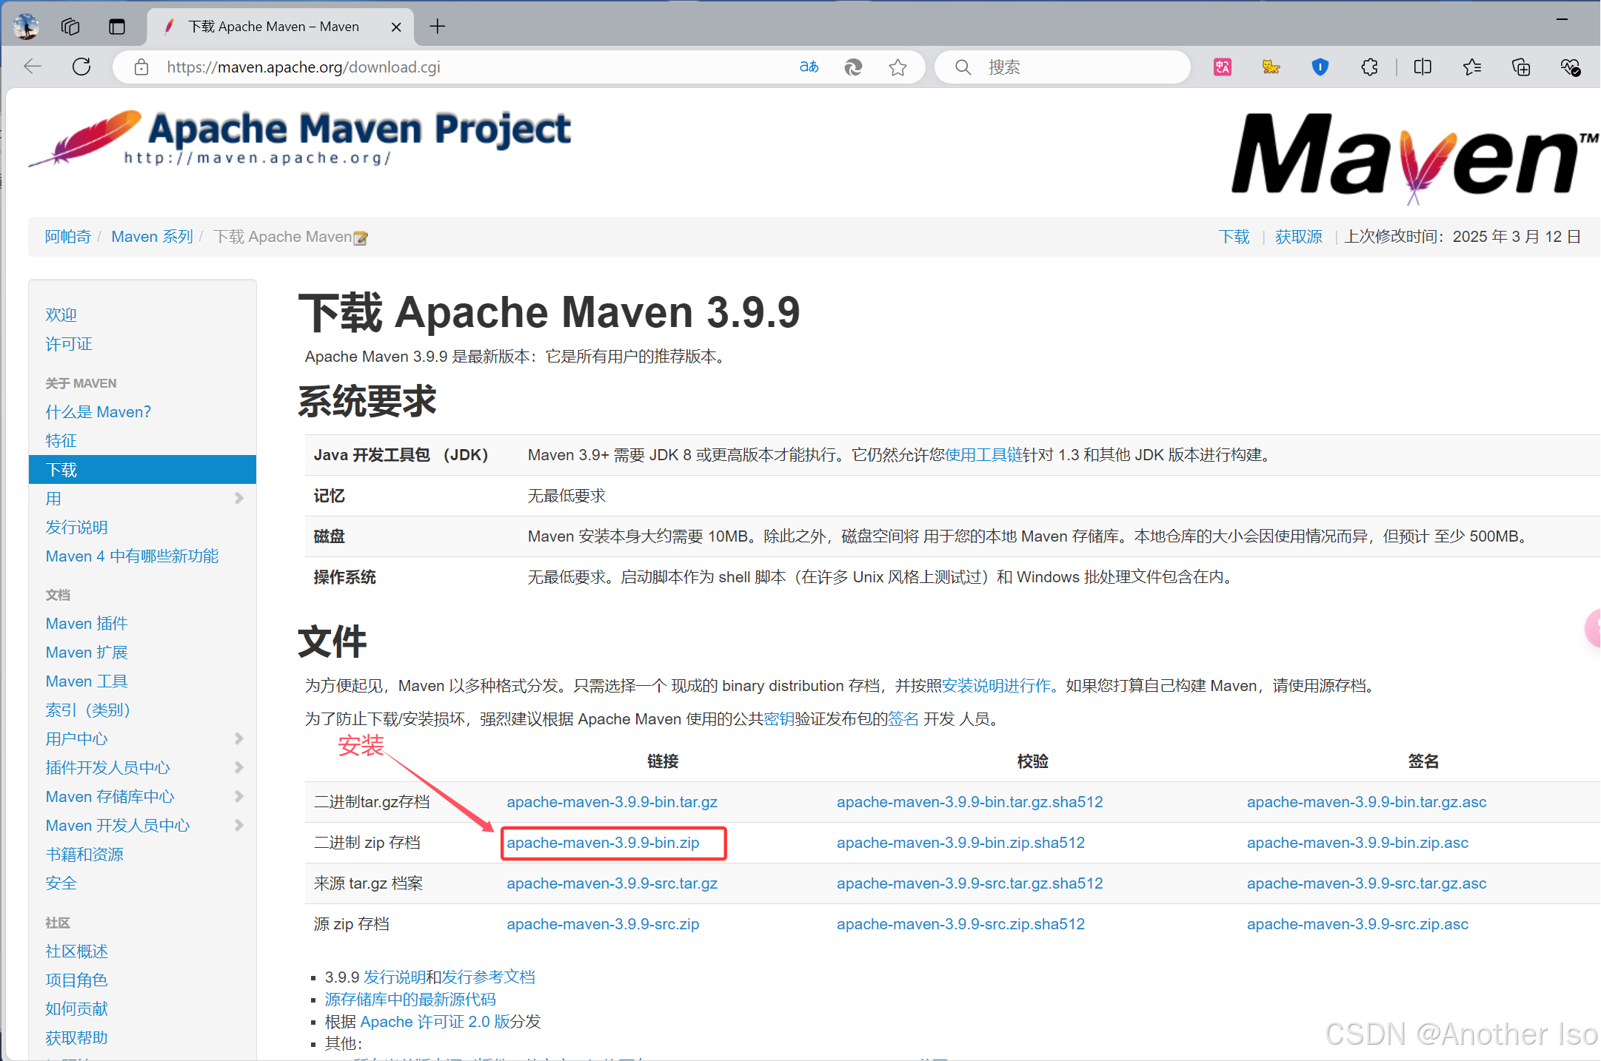1601x1061 pixels.
Task: Click the Maven 系列 breadcrumb link
Action: [x=152, y=237]
